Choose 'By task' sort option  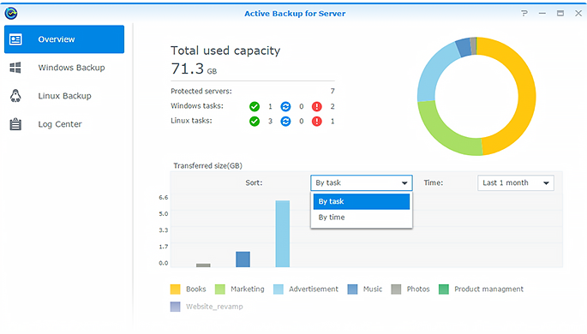362,201
